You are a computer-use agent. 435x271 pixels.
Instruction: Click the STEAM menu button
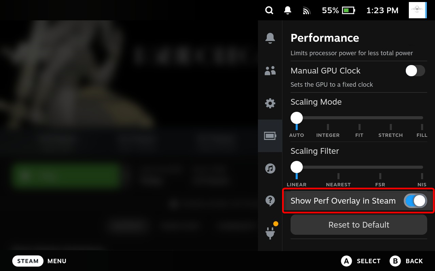pyautogui.click(x=28, y=261)
